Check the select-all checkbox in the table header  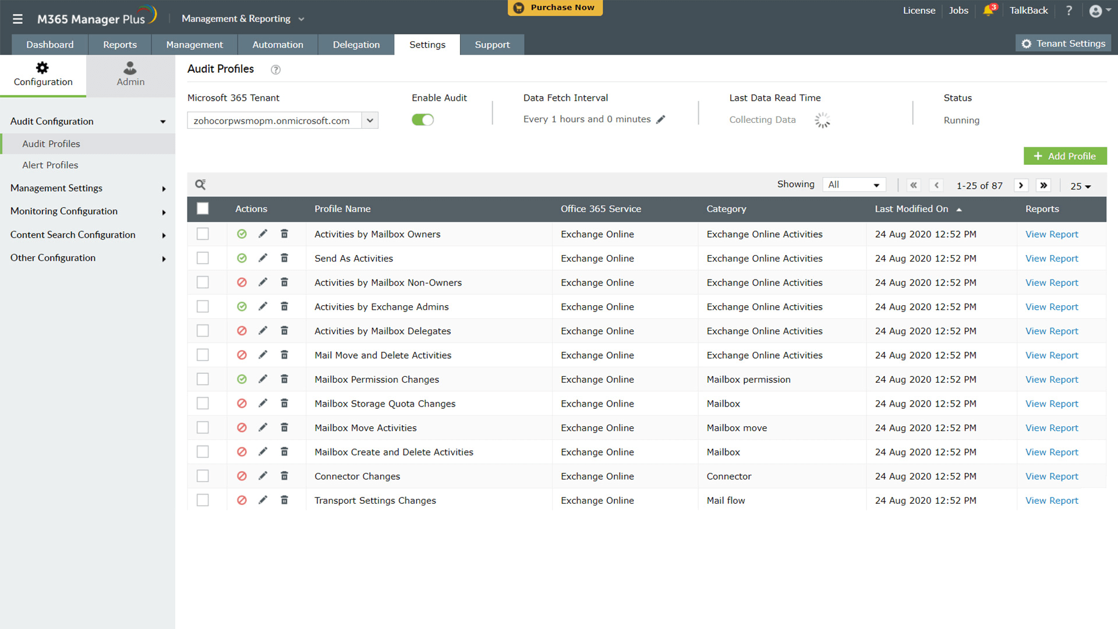(203, 209)
